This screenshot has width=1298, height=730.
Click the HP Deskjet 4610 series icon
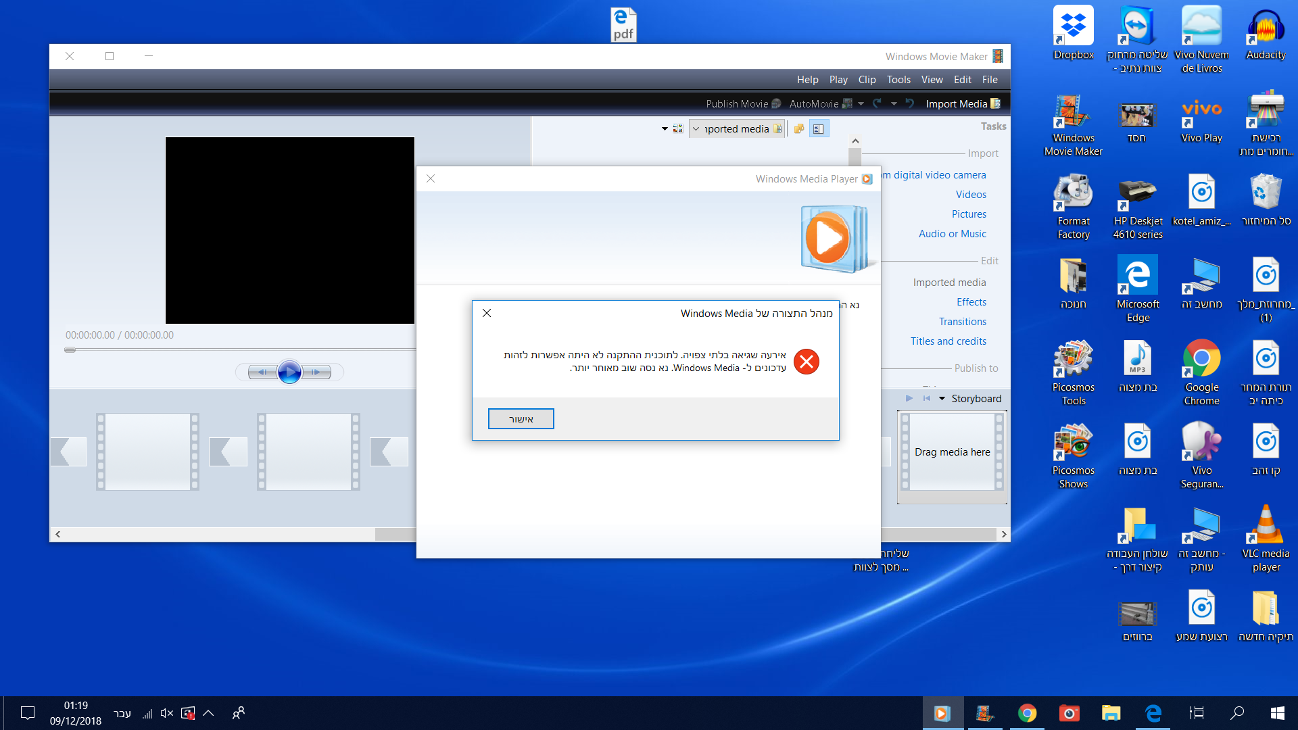1138,208
